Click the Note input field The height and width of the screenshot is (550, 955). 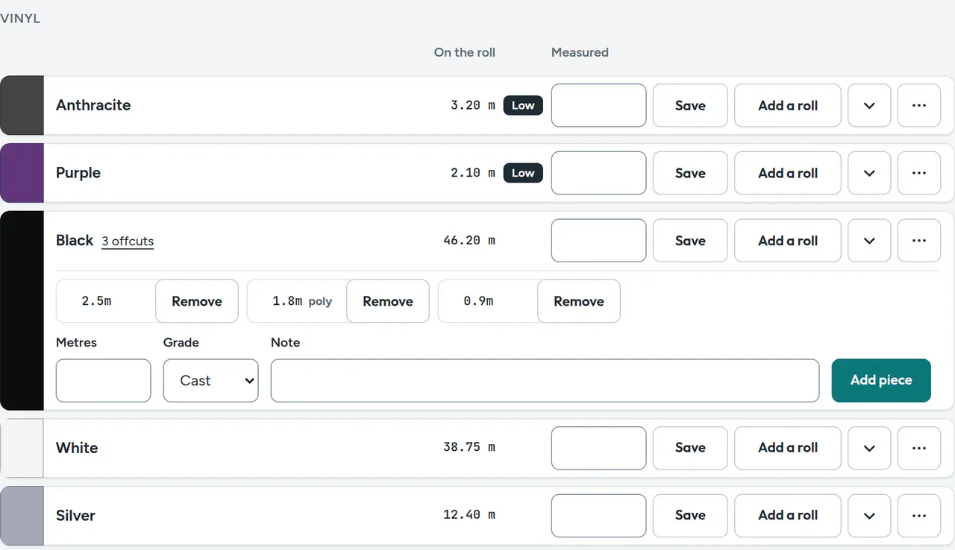pyautogui.click(x=545, y=380)
